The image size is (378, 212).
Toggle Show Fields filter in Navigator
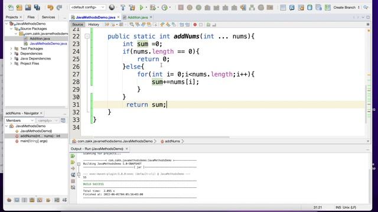(17, 200)
